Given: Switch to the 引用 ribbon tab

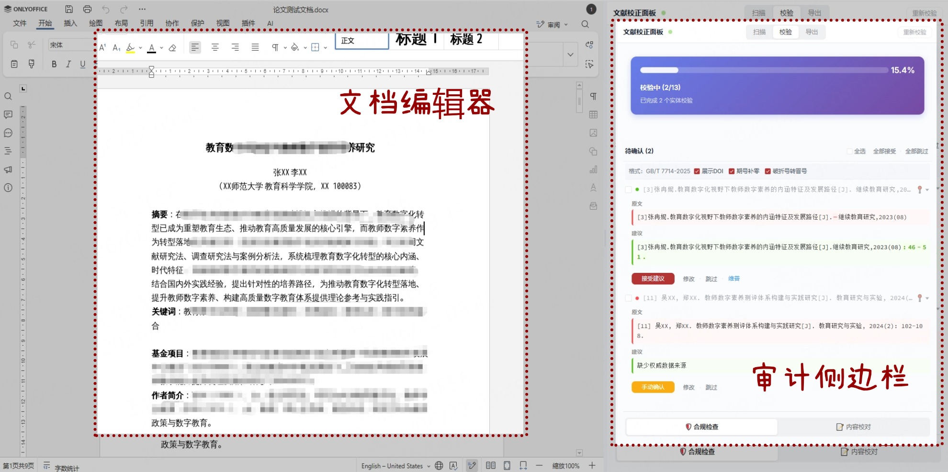Looking at the screenshot, I should [147, 23].
